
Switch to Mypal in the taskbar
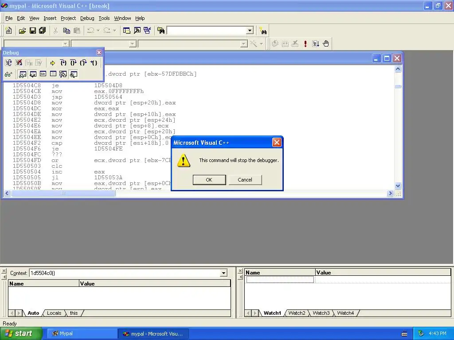(82, 334)
